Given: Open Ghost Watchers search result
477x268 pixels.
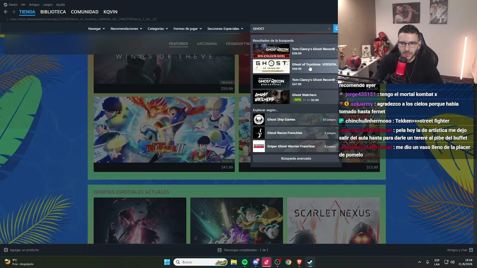Looking at the screenshot, I should pos(295,97).
